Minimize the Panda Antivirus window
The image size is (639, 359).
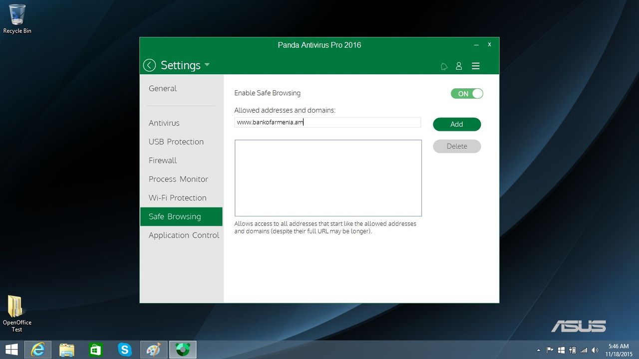(x=476, y=45)
